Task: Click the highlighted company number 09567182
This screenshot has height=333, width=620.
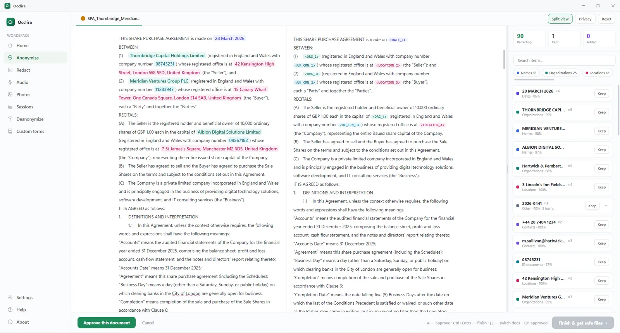Action: (238, 141)
